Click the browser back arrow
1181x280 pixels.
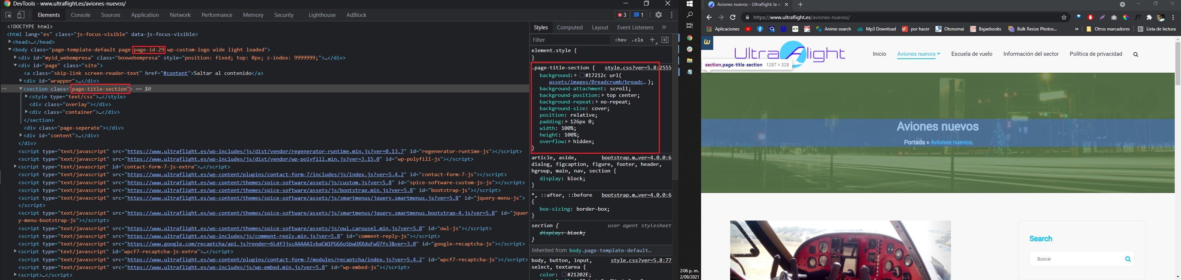click(x=709, y=18)
